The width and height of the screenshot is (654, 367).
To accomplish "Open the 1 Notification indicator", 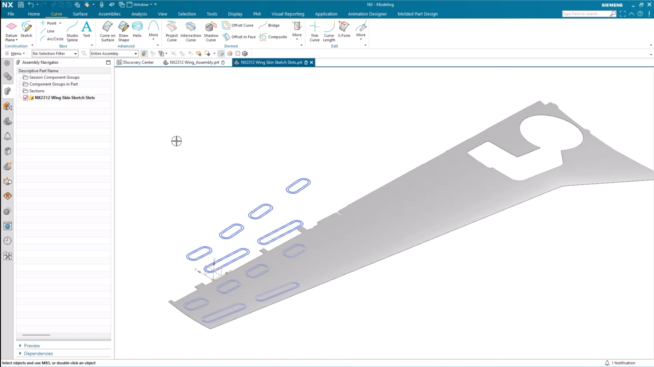I will pos(620,363).
